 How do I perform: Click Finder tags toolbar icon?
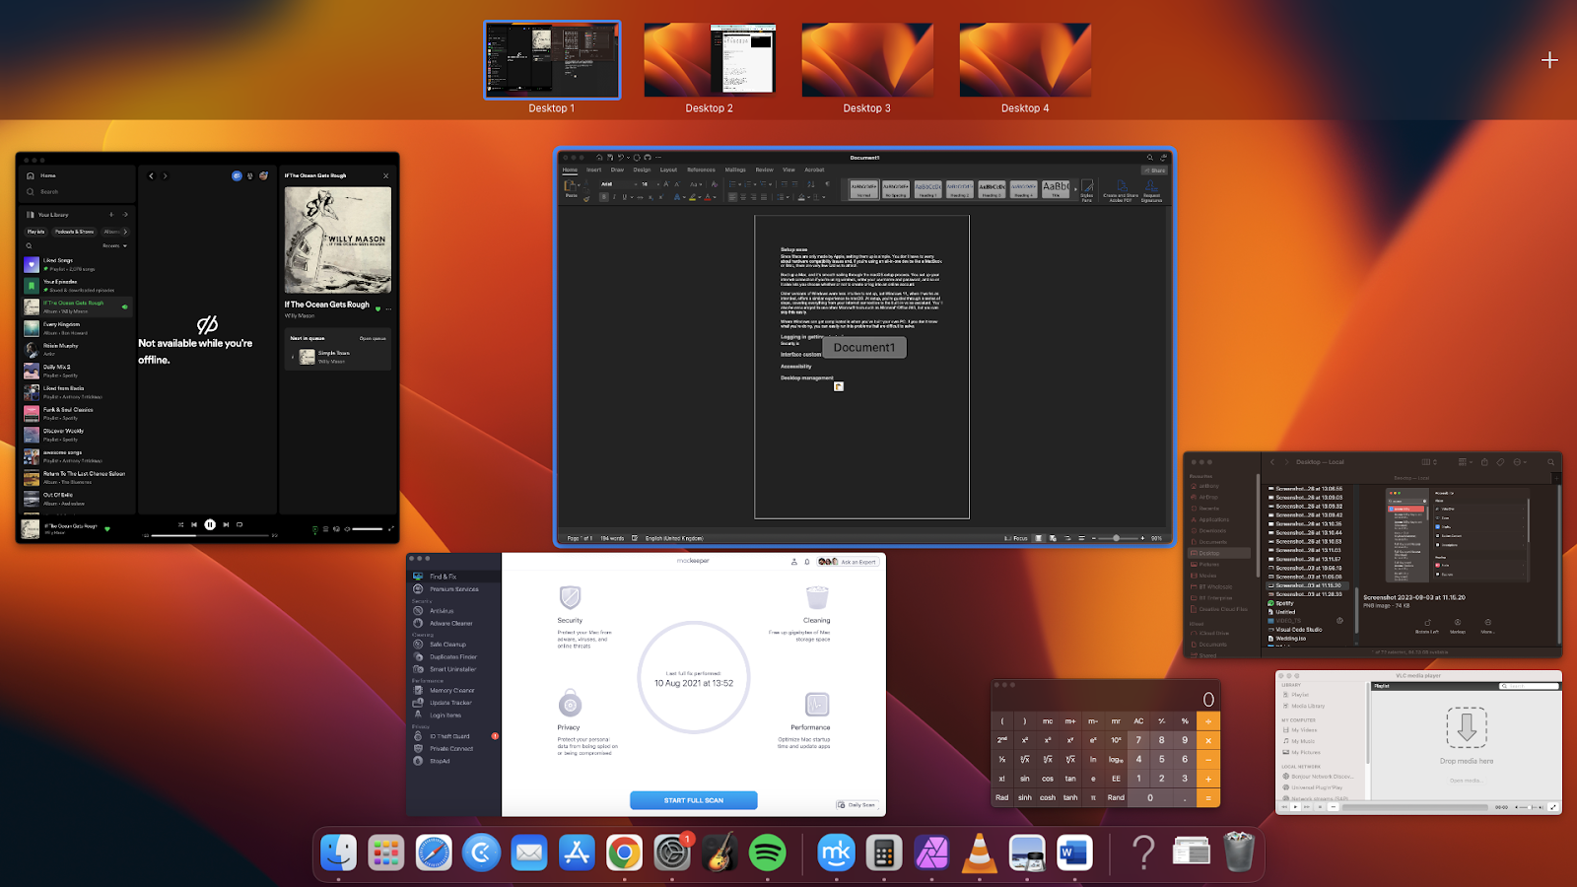click(x=1500, y=461)
